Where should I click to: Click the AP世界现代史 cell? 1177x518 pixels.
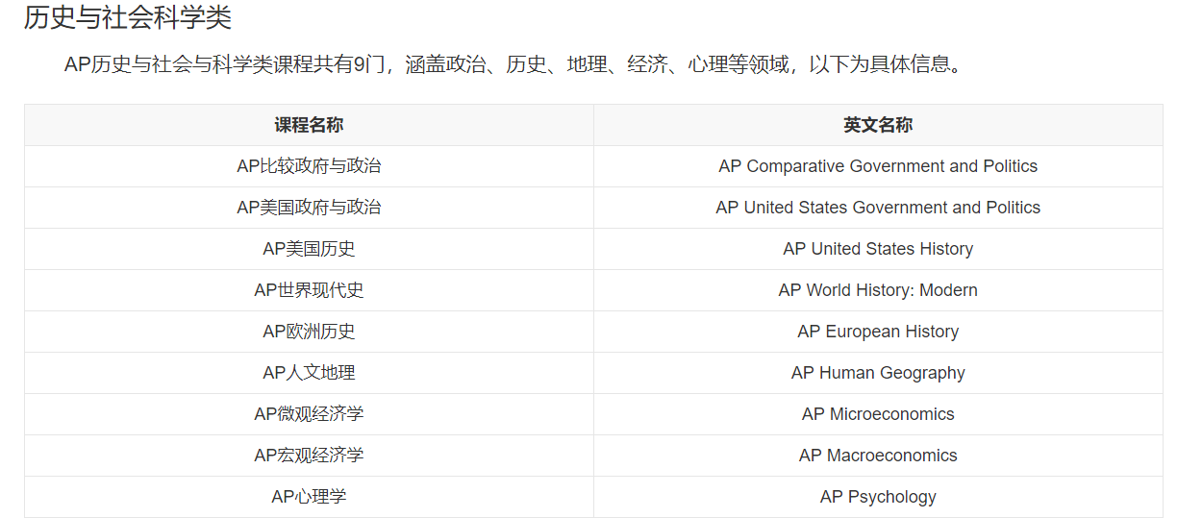click(309, 290)
